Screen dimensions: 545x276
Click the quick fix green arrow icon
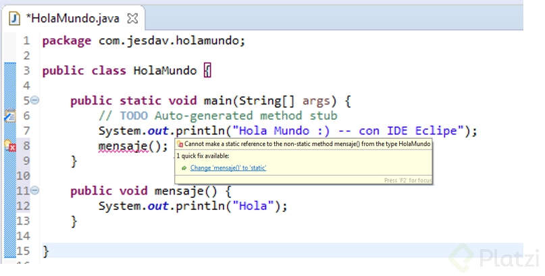184,168
